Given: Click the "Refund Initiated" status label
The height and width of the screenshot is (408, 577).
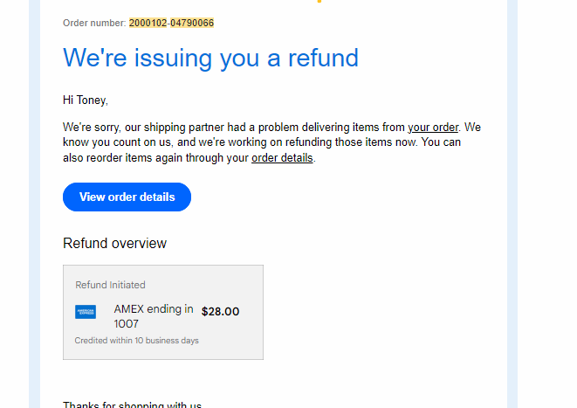Looking at the screenshot, I should pos(110,285).
